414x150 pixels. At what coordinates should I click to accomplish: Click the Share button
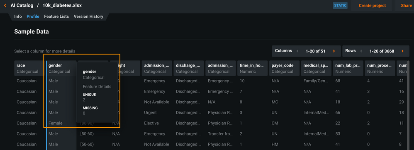406,5
